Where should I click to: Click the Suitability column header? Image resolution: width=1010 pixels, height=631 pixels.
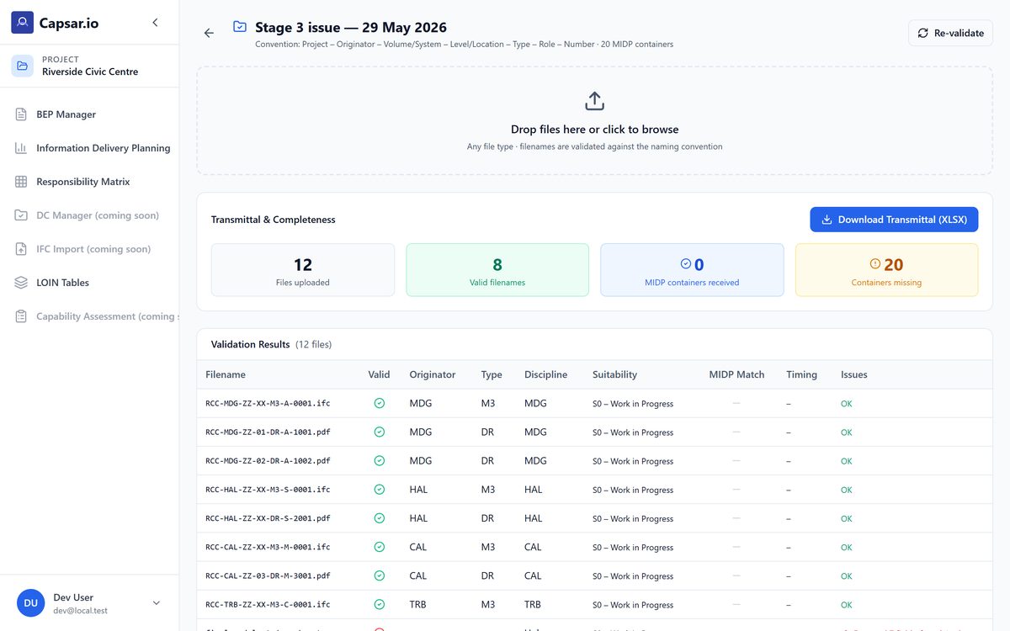click(x=614, y=374)
